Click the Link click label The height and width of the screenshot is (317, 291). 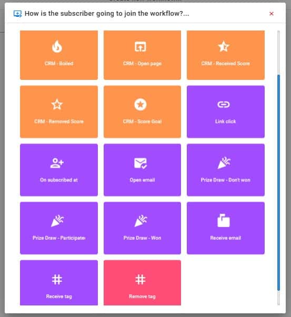226,121
